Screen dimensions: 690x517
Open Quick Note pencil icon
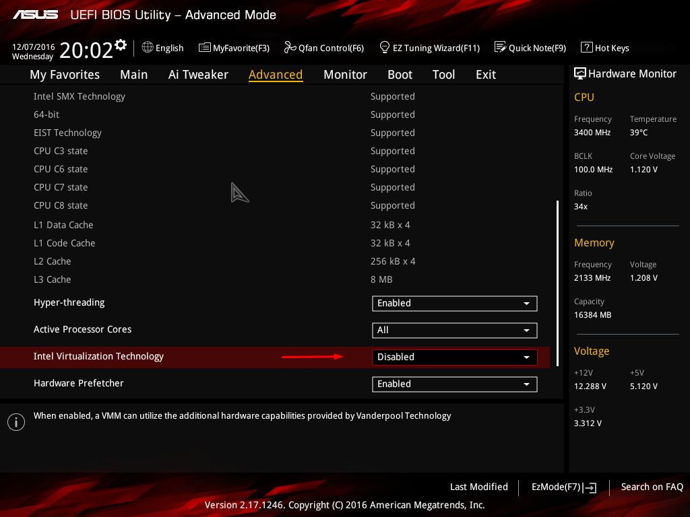(501, 47)
